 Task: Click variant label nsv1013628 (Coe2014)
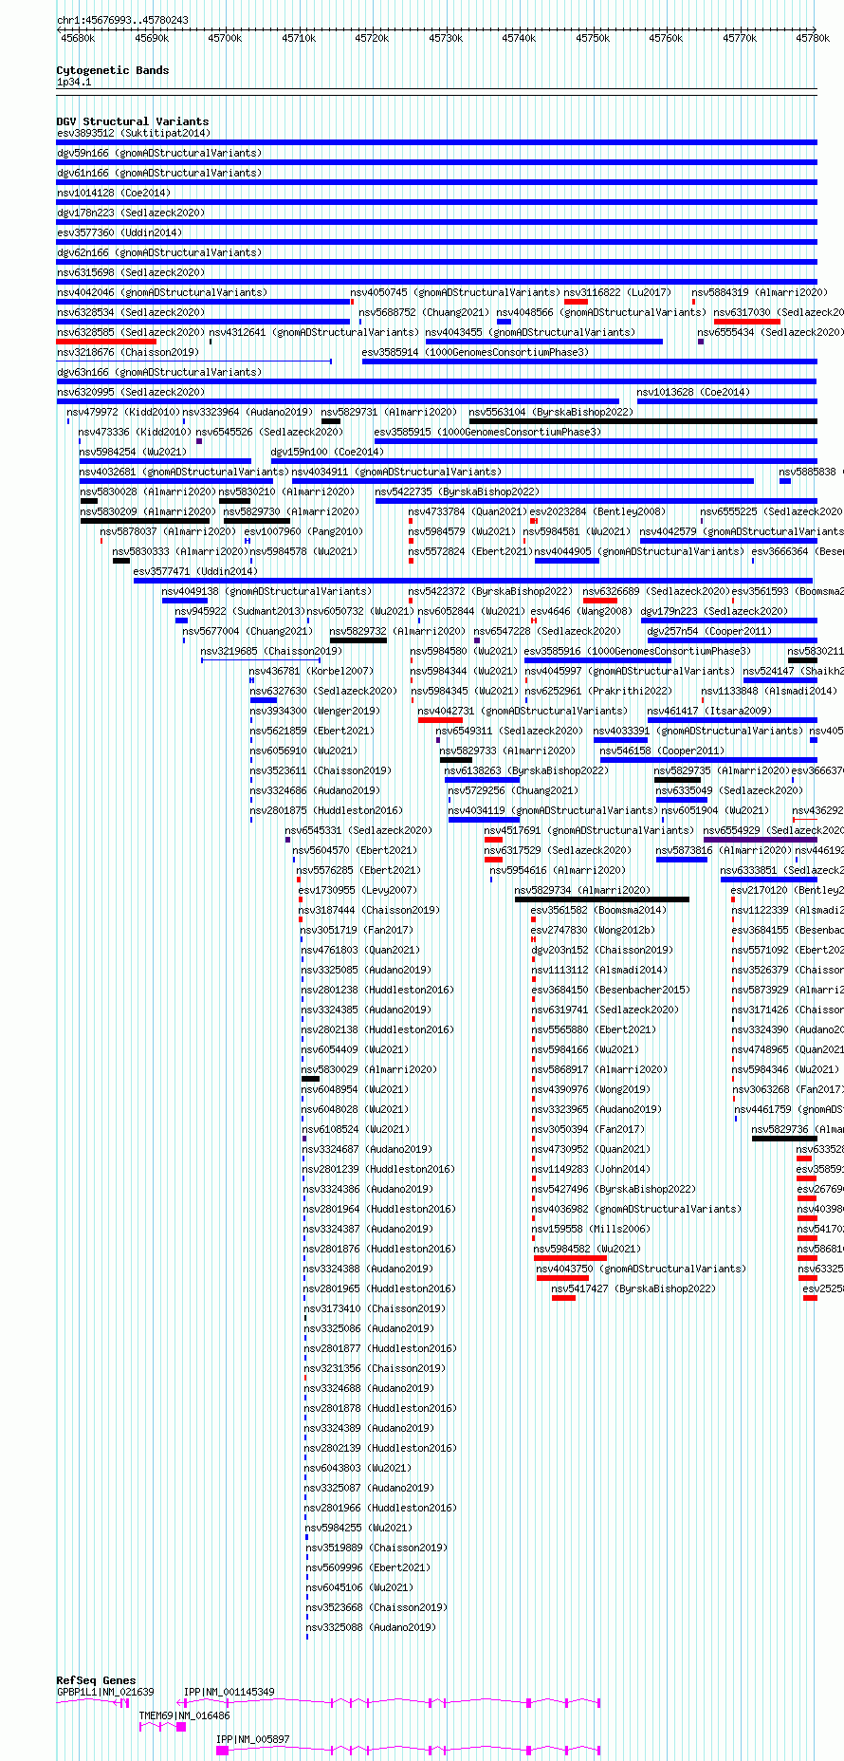(693, 392)
